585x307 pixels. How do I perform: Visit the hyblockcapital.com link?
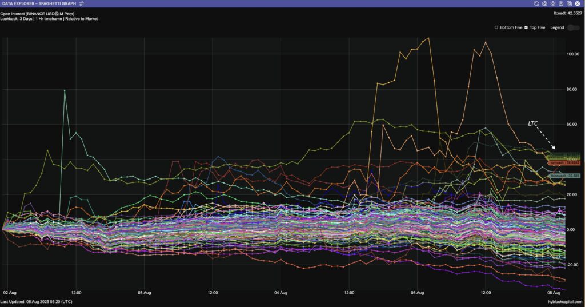coord(565,301)
